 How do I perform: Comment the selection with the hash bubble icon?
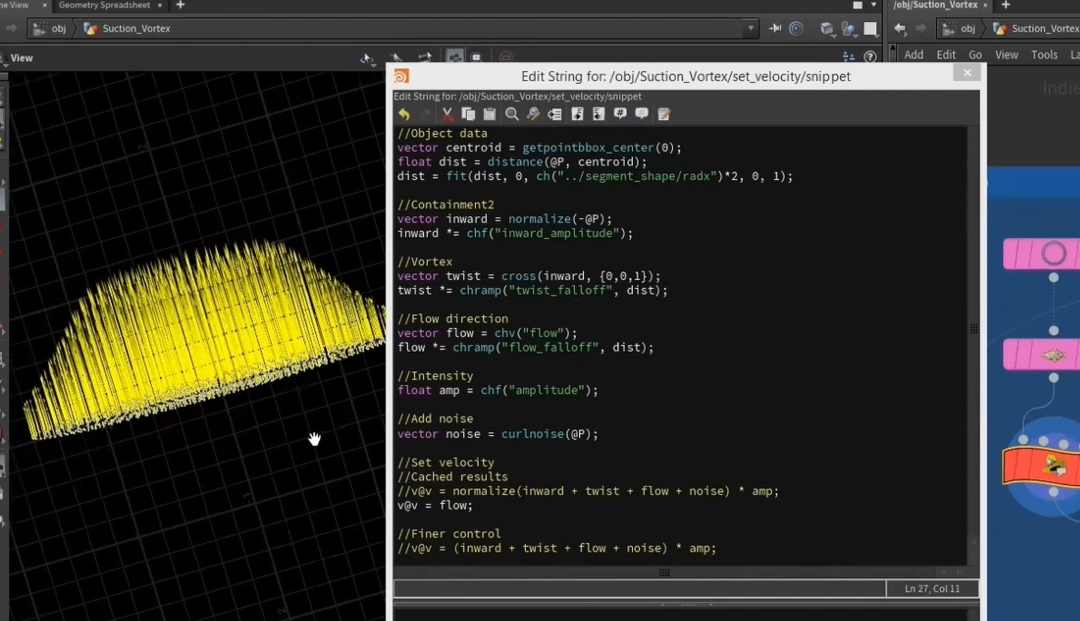(620, 114)
